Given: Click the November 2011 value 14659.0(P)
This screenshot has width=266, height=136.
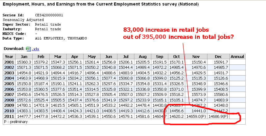Looking at the screenshot, I should coord(196,116).
